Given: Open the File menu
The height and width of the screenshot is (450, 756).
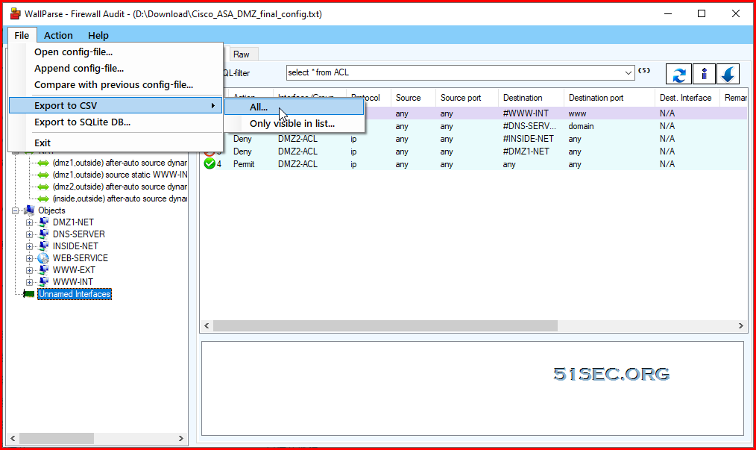Looking at the screenshot, I should [22, 35].
